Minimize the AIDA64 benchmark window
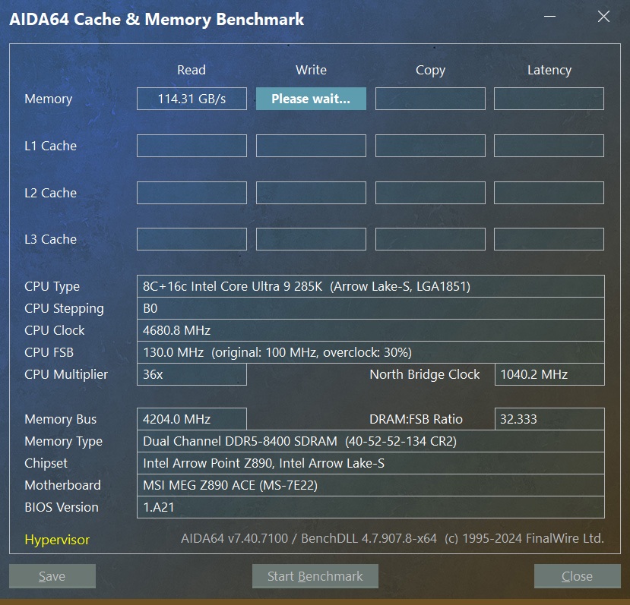Viewport: 630px width, 605px height. point(549,17)
